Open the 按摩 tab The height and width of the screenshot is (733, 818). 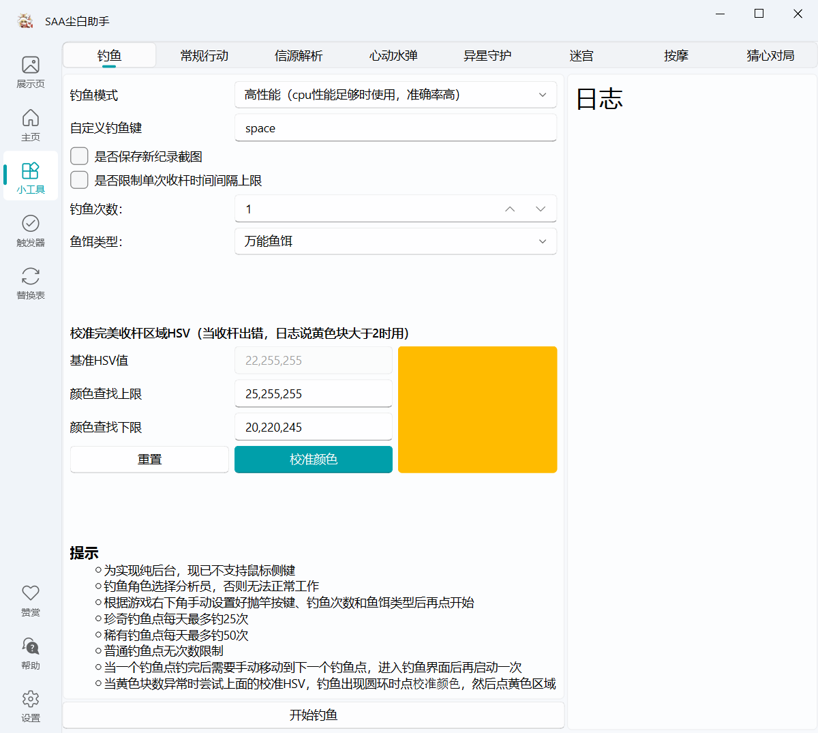pyautogui.click(x=676, y=55)
